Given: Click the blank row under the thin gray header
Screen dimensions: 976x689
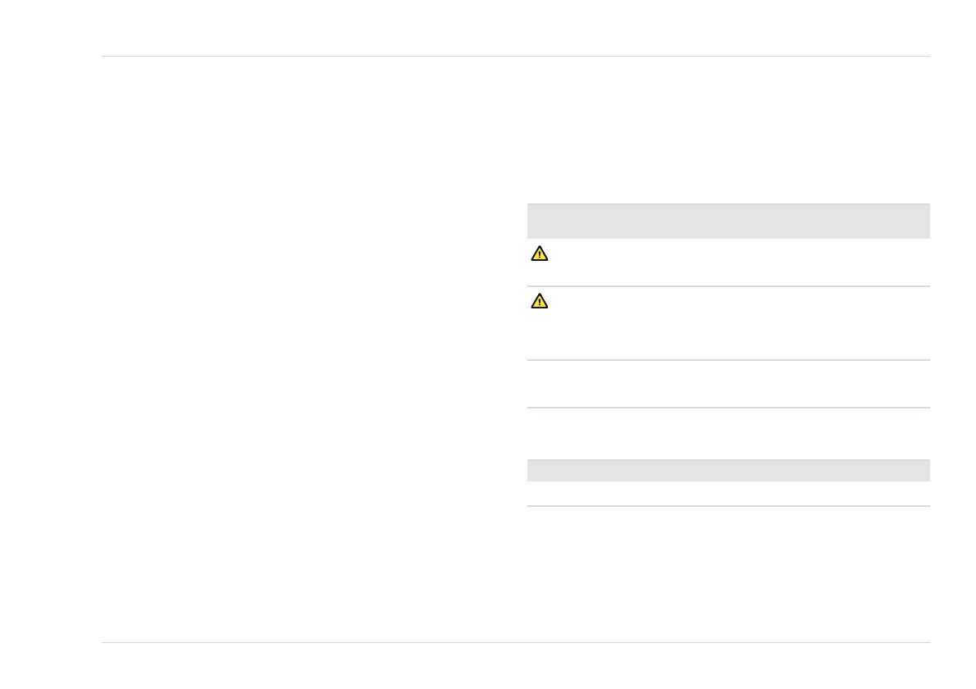Looking at the screenshot, I should (x=727, y=494).
